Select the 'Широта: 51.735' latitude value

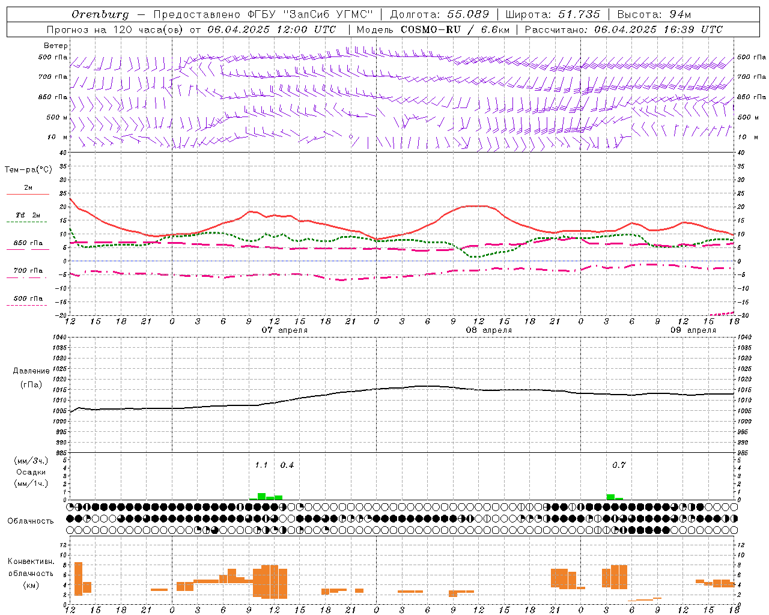553,14
